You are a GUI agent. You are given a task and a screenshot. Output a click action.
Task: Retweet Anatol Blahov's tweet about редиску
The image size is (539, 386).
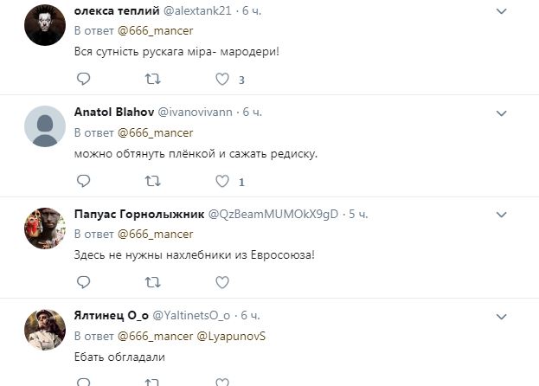(x=152, y=181)
